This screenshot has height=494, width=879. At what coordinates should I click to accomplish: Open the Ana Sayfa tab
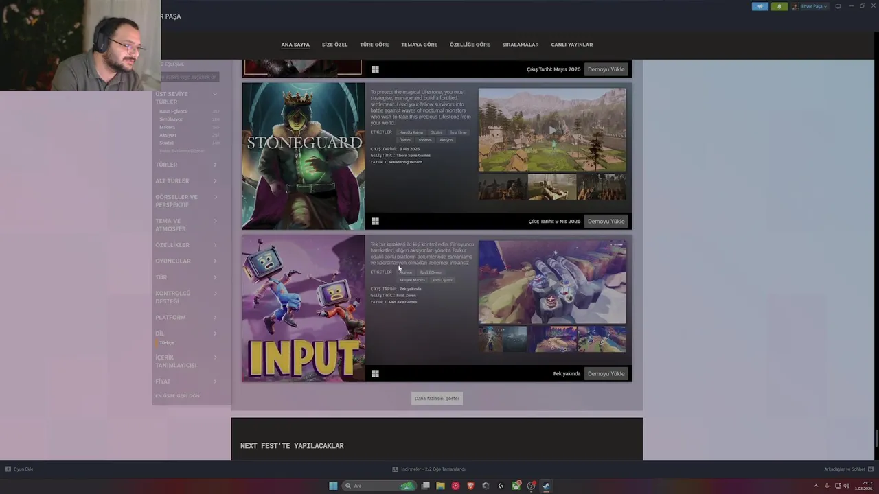pos(295,45)
